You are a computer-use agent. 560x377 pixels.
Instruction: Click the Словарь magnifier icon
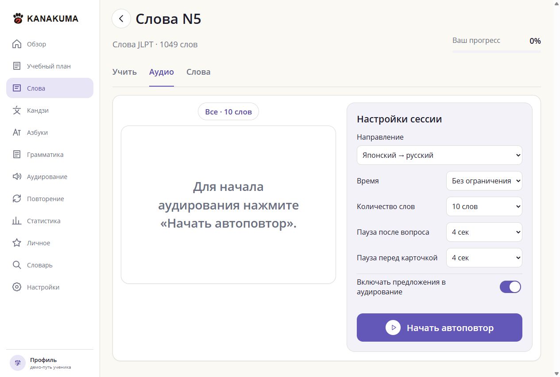17,265
